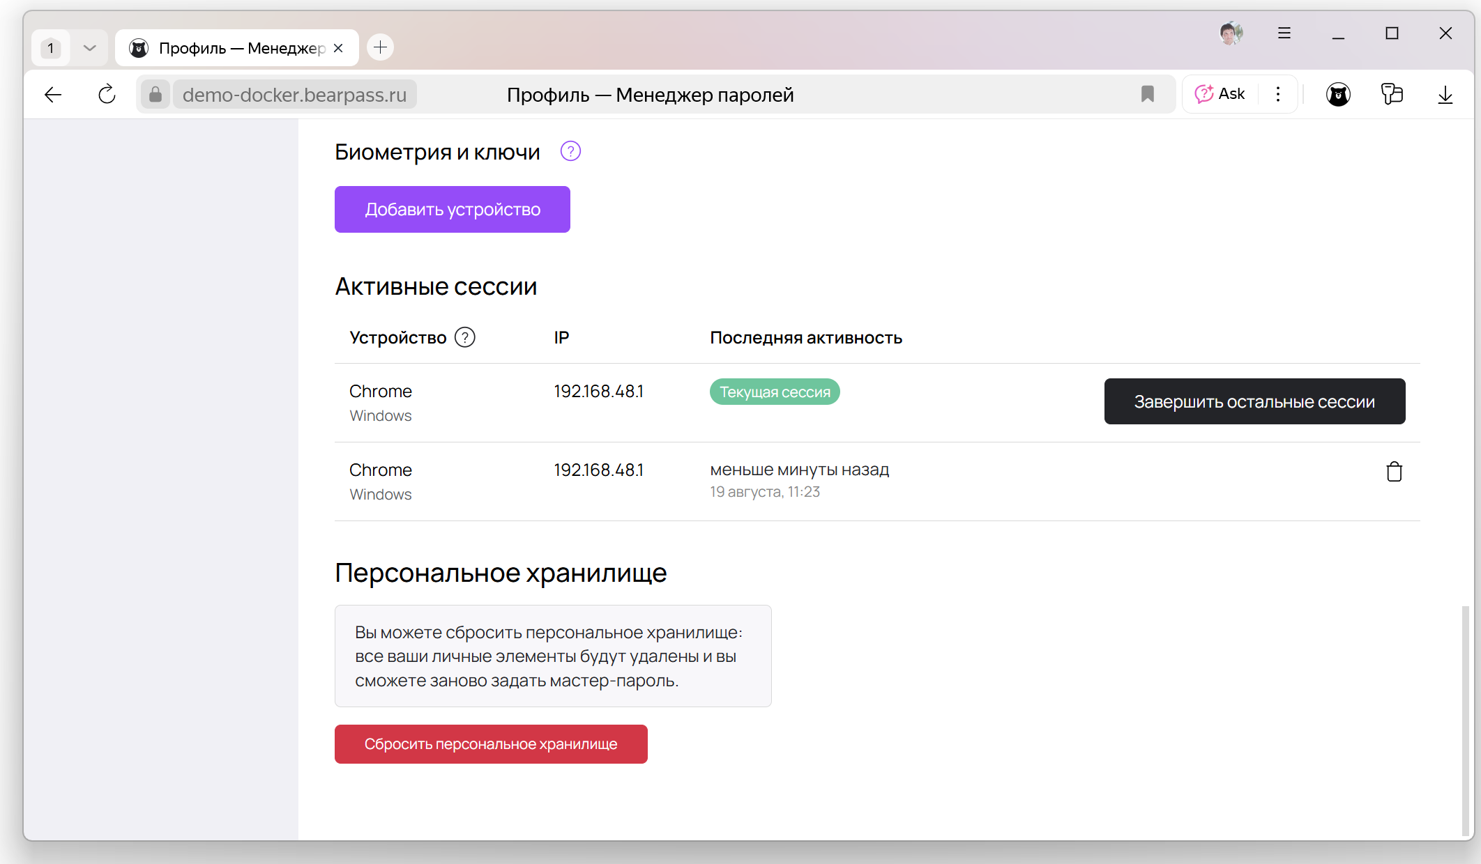Expand the tab list chevron dropdown
This screenshot has height=864, width=1481.
tap(89, 48)
